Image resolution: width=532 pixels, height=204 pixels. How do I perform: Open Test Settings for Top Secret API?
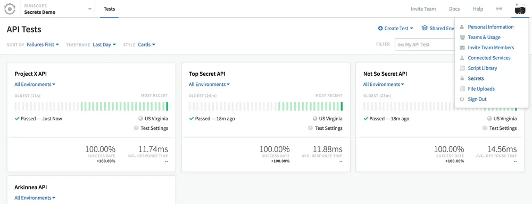329,128
